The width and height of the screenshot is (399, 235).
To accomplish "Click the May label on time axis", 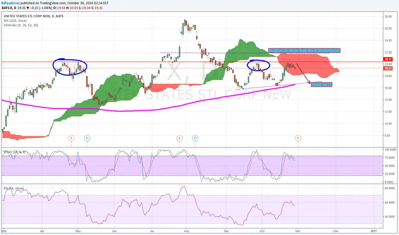I will tap(78, 231).
